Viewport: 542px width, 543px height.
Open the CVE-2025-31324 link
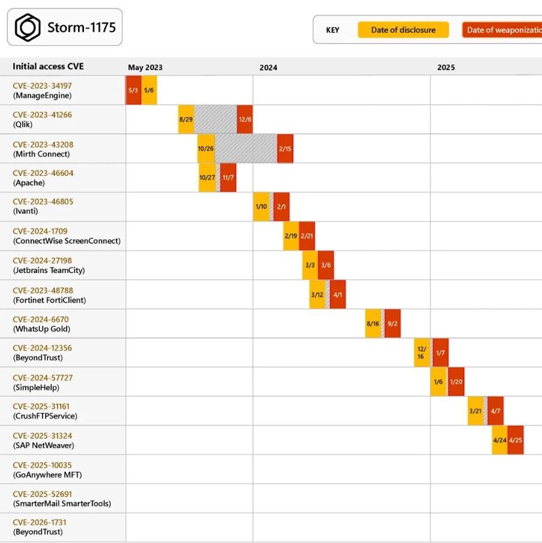[x=43, y=436]
